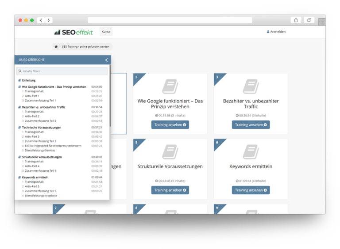This screenshot has height=249, width=340.
Task: Click book icon on Bezahlter vs. unbezahlter Traffic card
Action: (251, 86)
